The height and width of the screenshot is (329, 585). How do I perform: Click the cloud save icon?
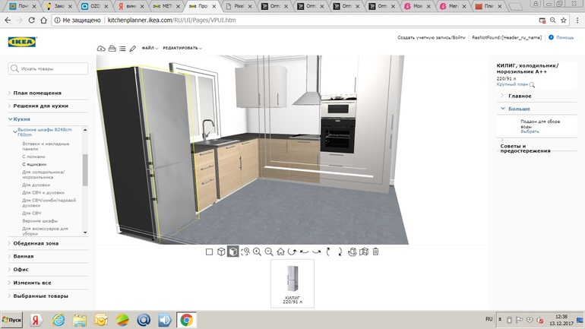tap(101, 49)
